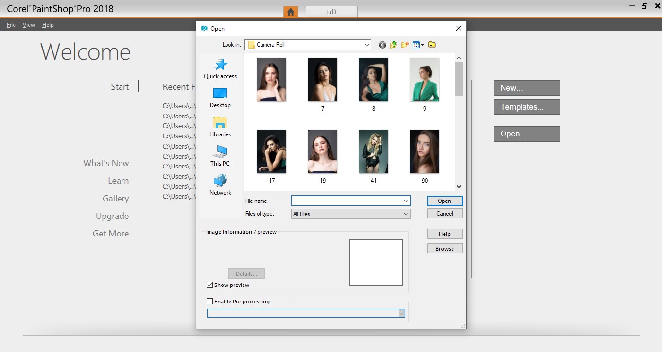662x352 pixels.
Task: Close the Open dialog
Action: pos(458,29)
